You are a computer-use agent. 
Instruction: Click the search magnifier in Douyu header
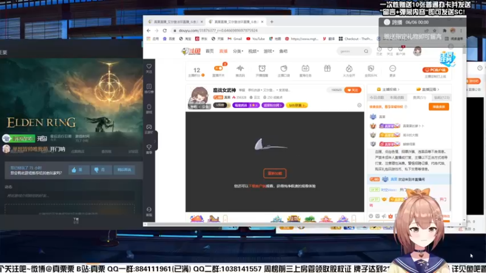(x=366, y=51)
